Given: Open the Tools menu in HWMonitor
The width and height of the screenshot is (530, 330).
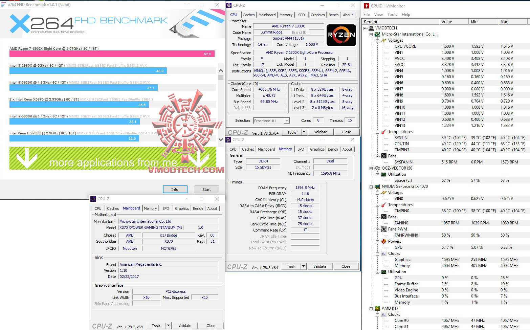Looking at the screenshot, I should point(392,15).
